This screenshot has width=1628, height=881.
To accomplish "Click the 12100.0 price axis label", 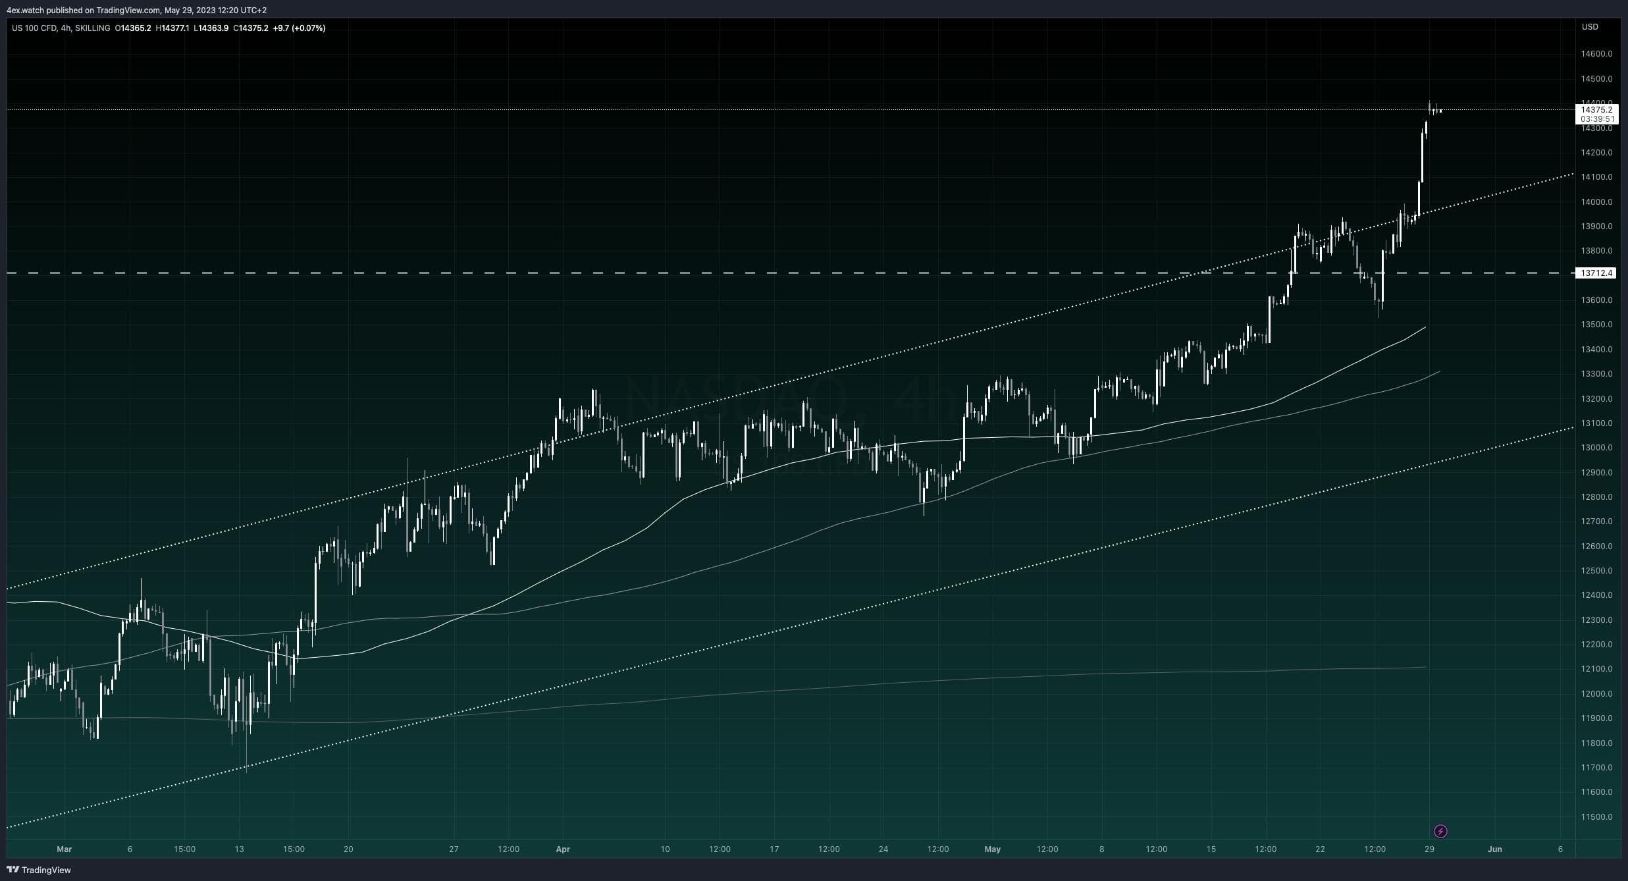I will 1596,669.
